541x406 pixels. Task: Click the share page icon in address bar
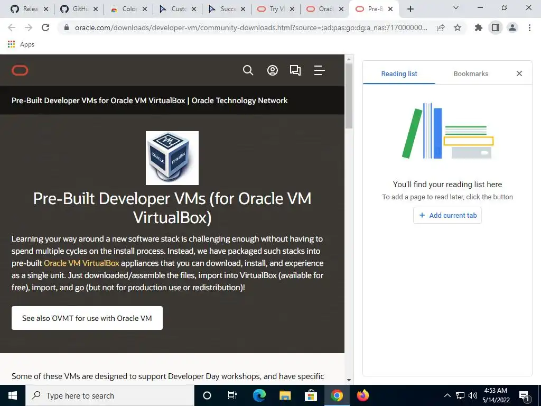point(441,27)
